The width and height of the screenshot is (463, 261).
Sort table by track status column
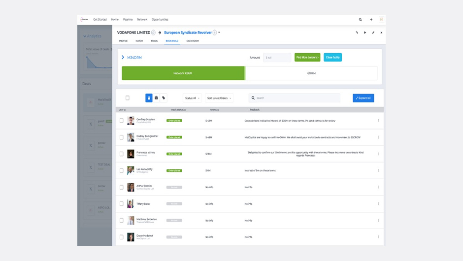click(x=178, y=109)
